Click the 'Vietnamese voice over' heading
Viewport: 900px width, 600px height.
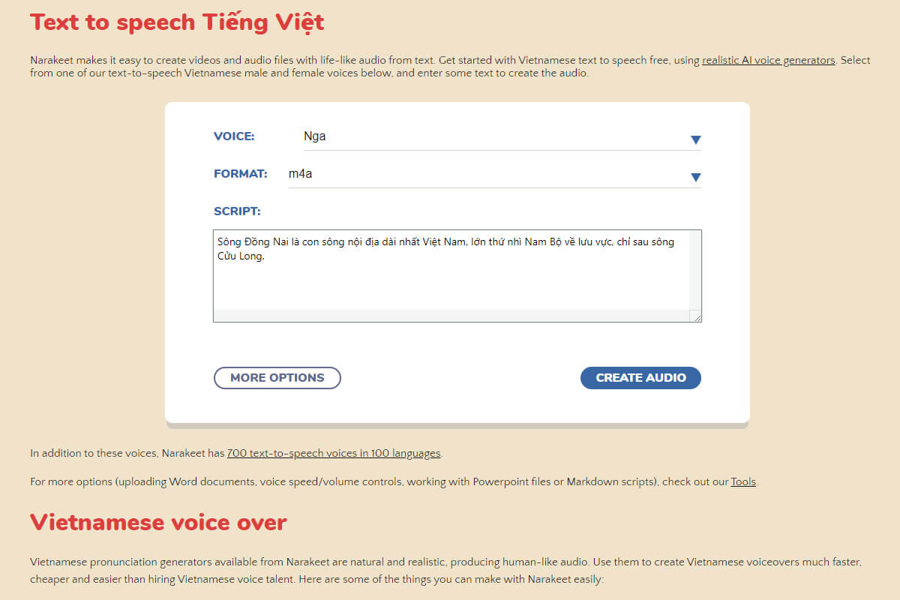coord(158,522)
